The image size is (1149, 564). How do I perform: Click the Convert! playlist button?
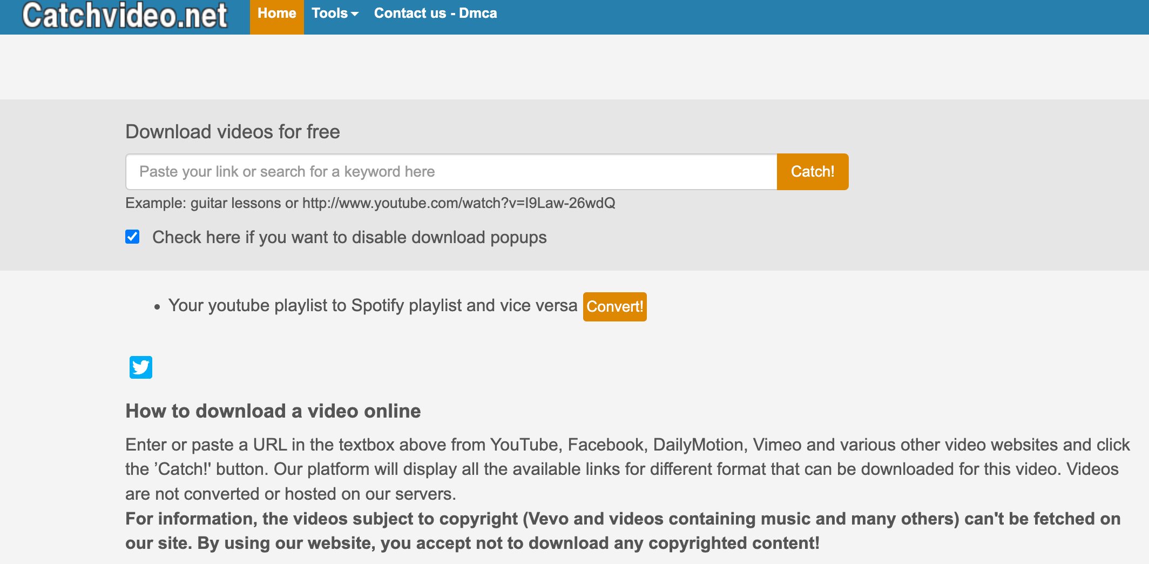click(x=614, y=307)
